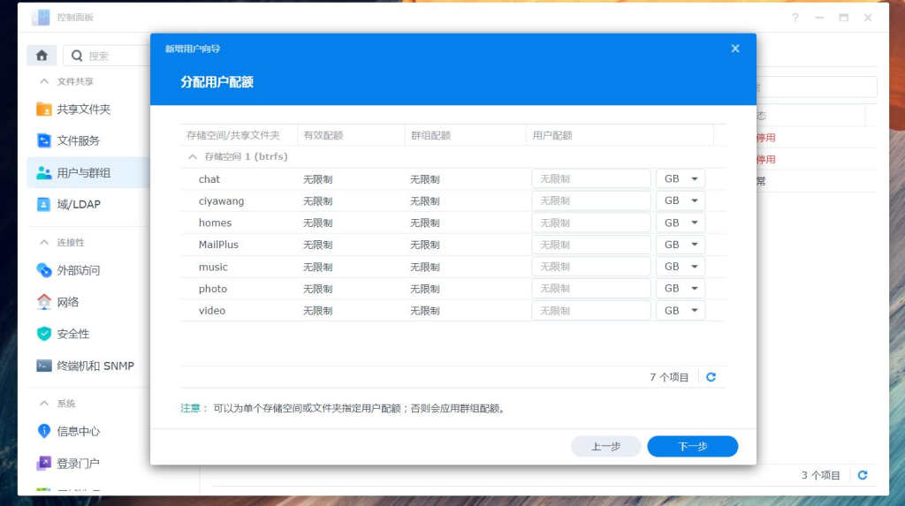Open Login Portal (登录门户) icon
This screenshot has height=506, width=905.
click(44, 463)
